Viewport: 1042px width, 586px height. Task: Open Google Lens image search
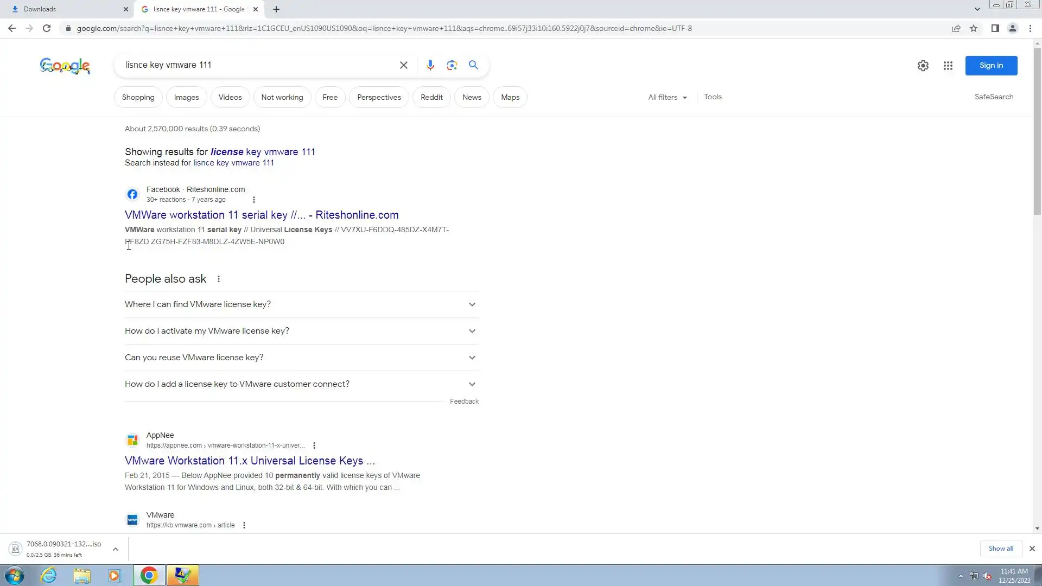point(452,65)
